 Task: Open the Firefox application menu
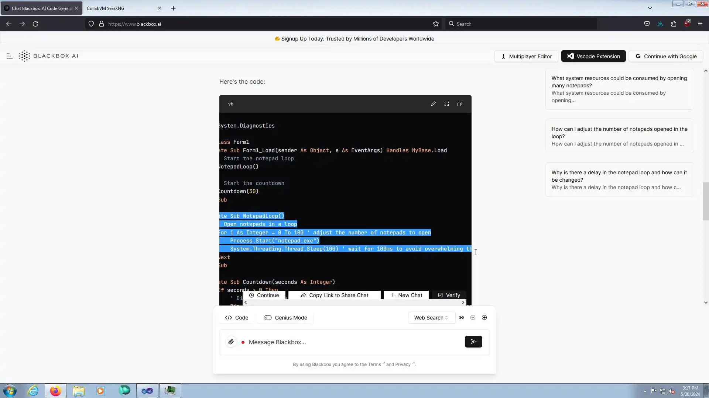point(700,24)
